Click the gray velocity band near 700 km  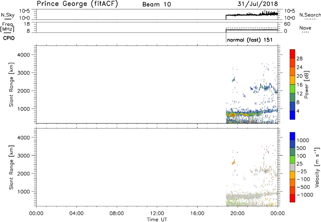tap(244, 196)
